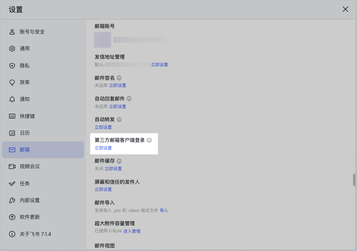This screenshot has width=357, height=251.
Task: Click the up-arrow icon beside 软件更新
Action: [x=12, y=217]
